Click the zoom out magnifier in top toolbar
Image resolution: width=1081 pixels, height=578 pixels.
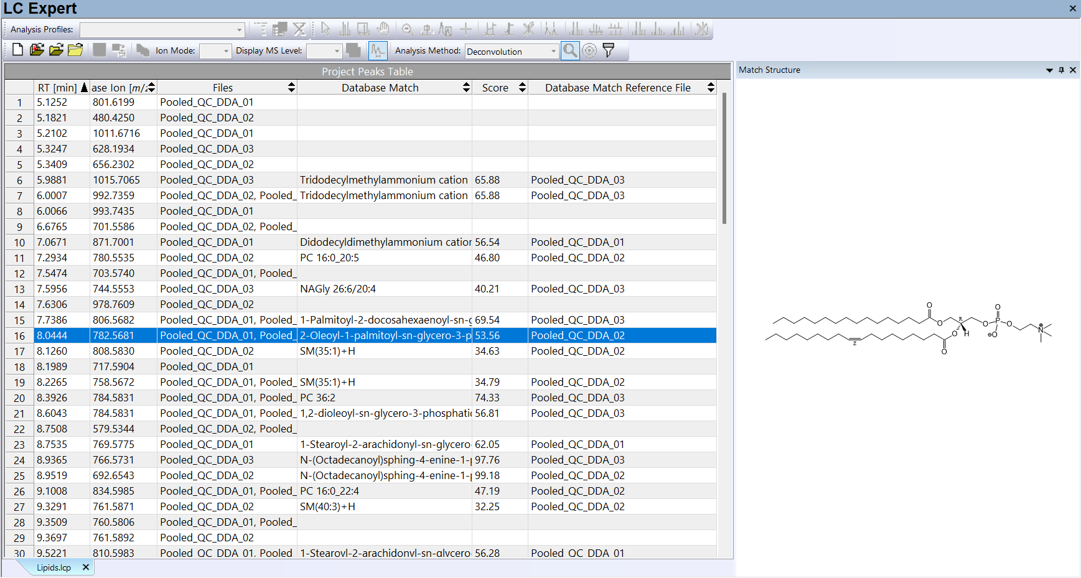pyautogui.click(x=408, y=29)
